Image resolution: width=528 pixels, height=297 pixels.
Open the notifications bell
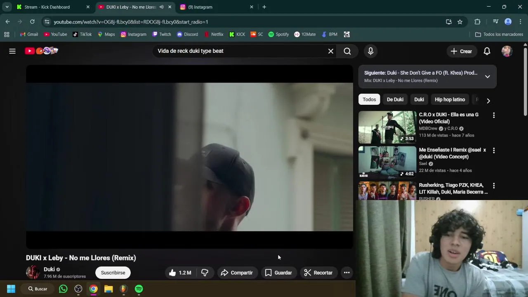(x=487, y=51)
